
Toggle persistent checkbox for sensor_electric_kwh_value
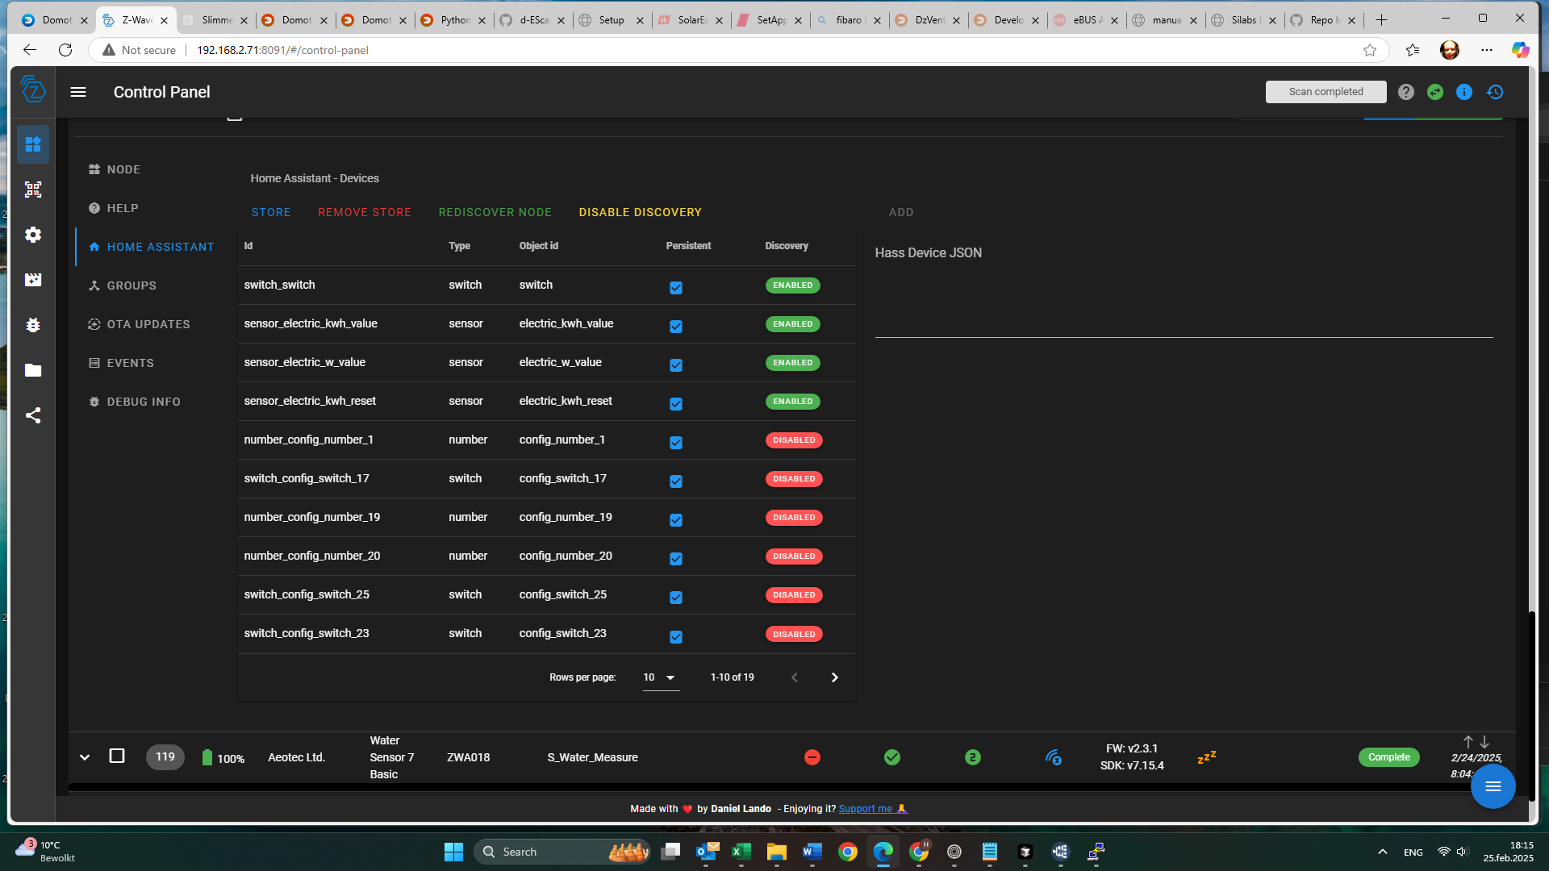coord(676,327)
